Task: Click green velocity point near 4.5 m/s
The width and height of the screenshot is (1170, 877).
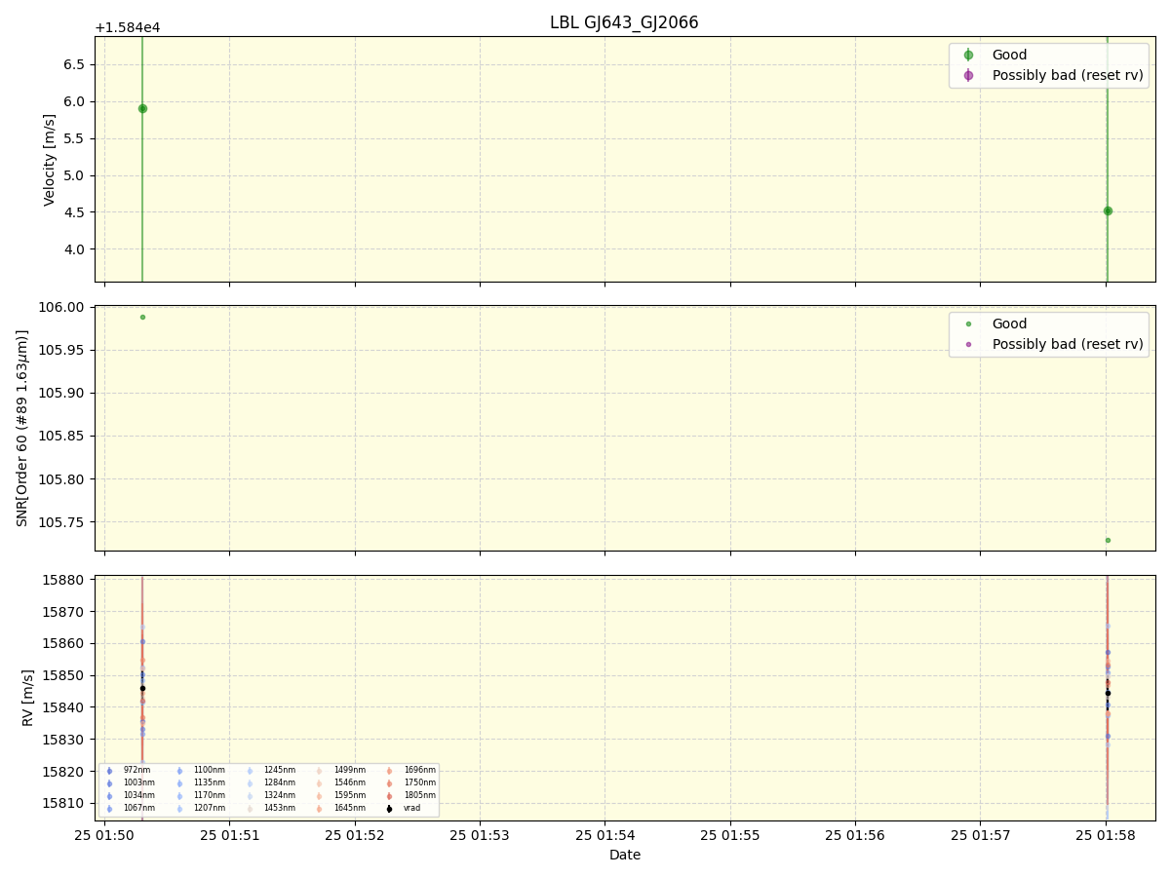Action: 1108,210
